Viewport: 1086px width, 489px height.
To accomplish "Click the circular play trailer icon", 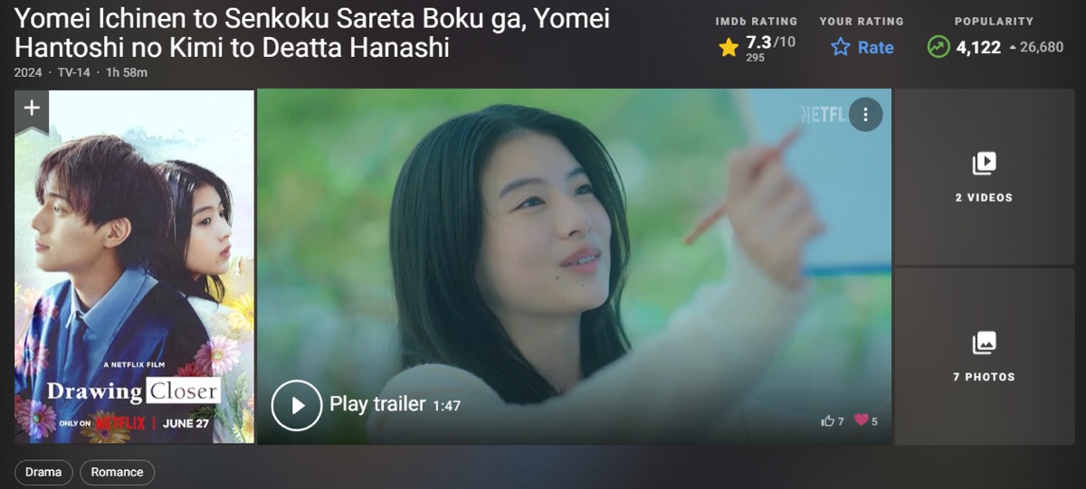I will tap(297, 405).
